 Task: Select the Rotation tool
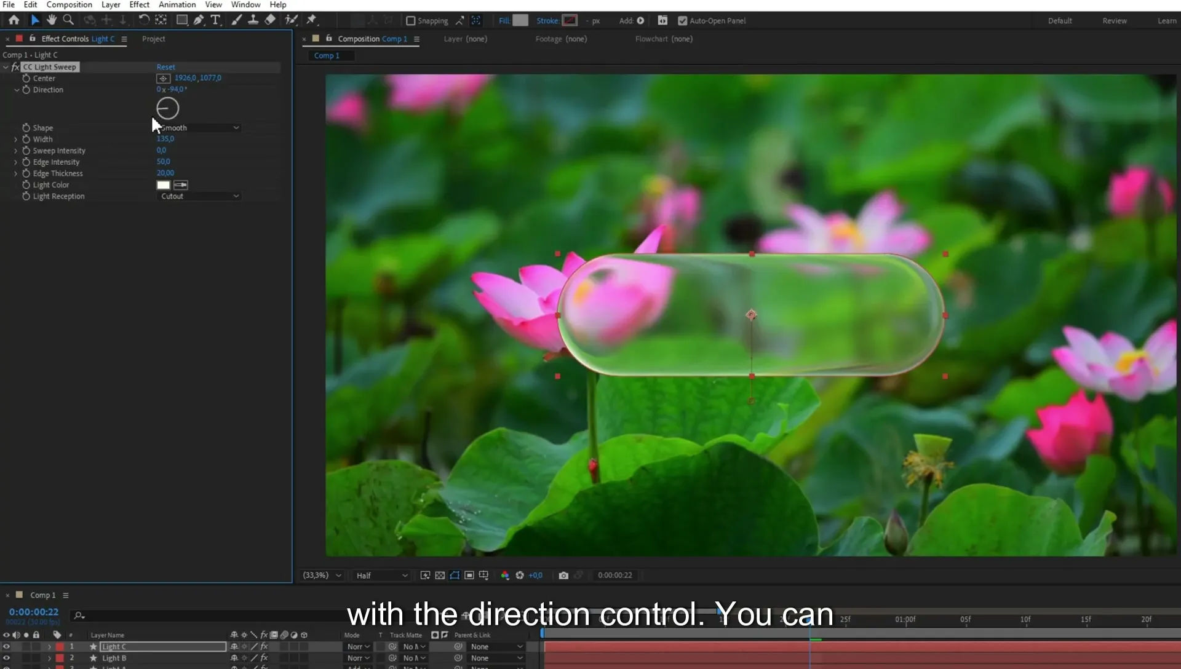(x=143, y=20)
